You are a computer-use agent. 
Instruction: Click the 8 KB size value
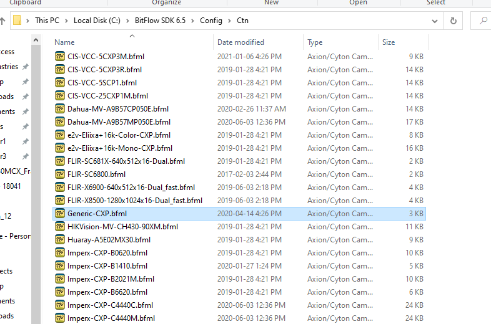pos(416,135)
